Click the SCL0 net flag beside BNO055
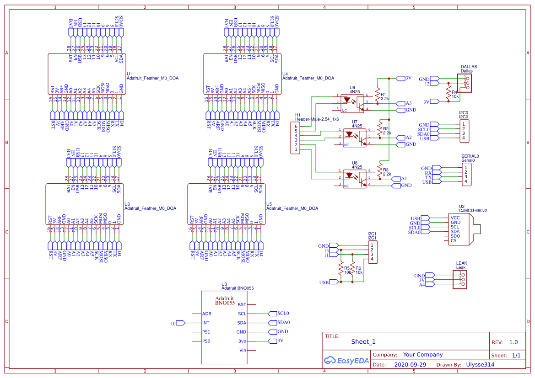This screenshot has width=535, height=378. 283,314
